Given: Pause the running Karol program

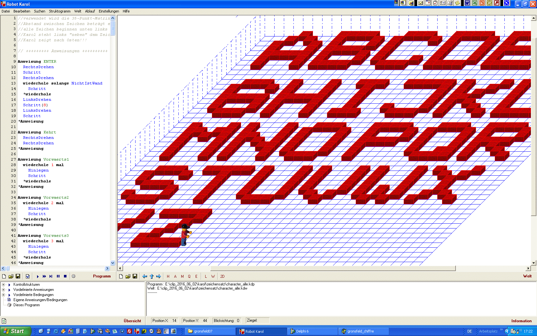Looking at the screenshot, I should (58, 276).
